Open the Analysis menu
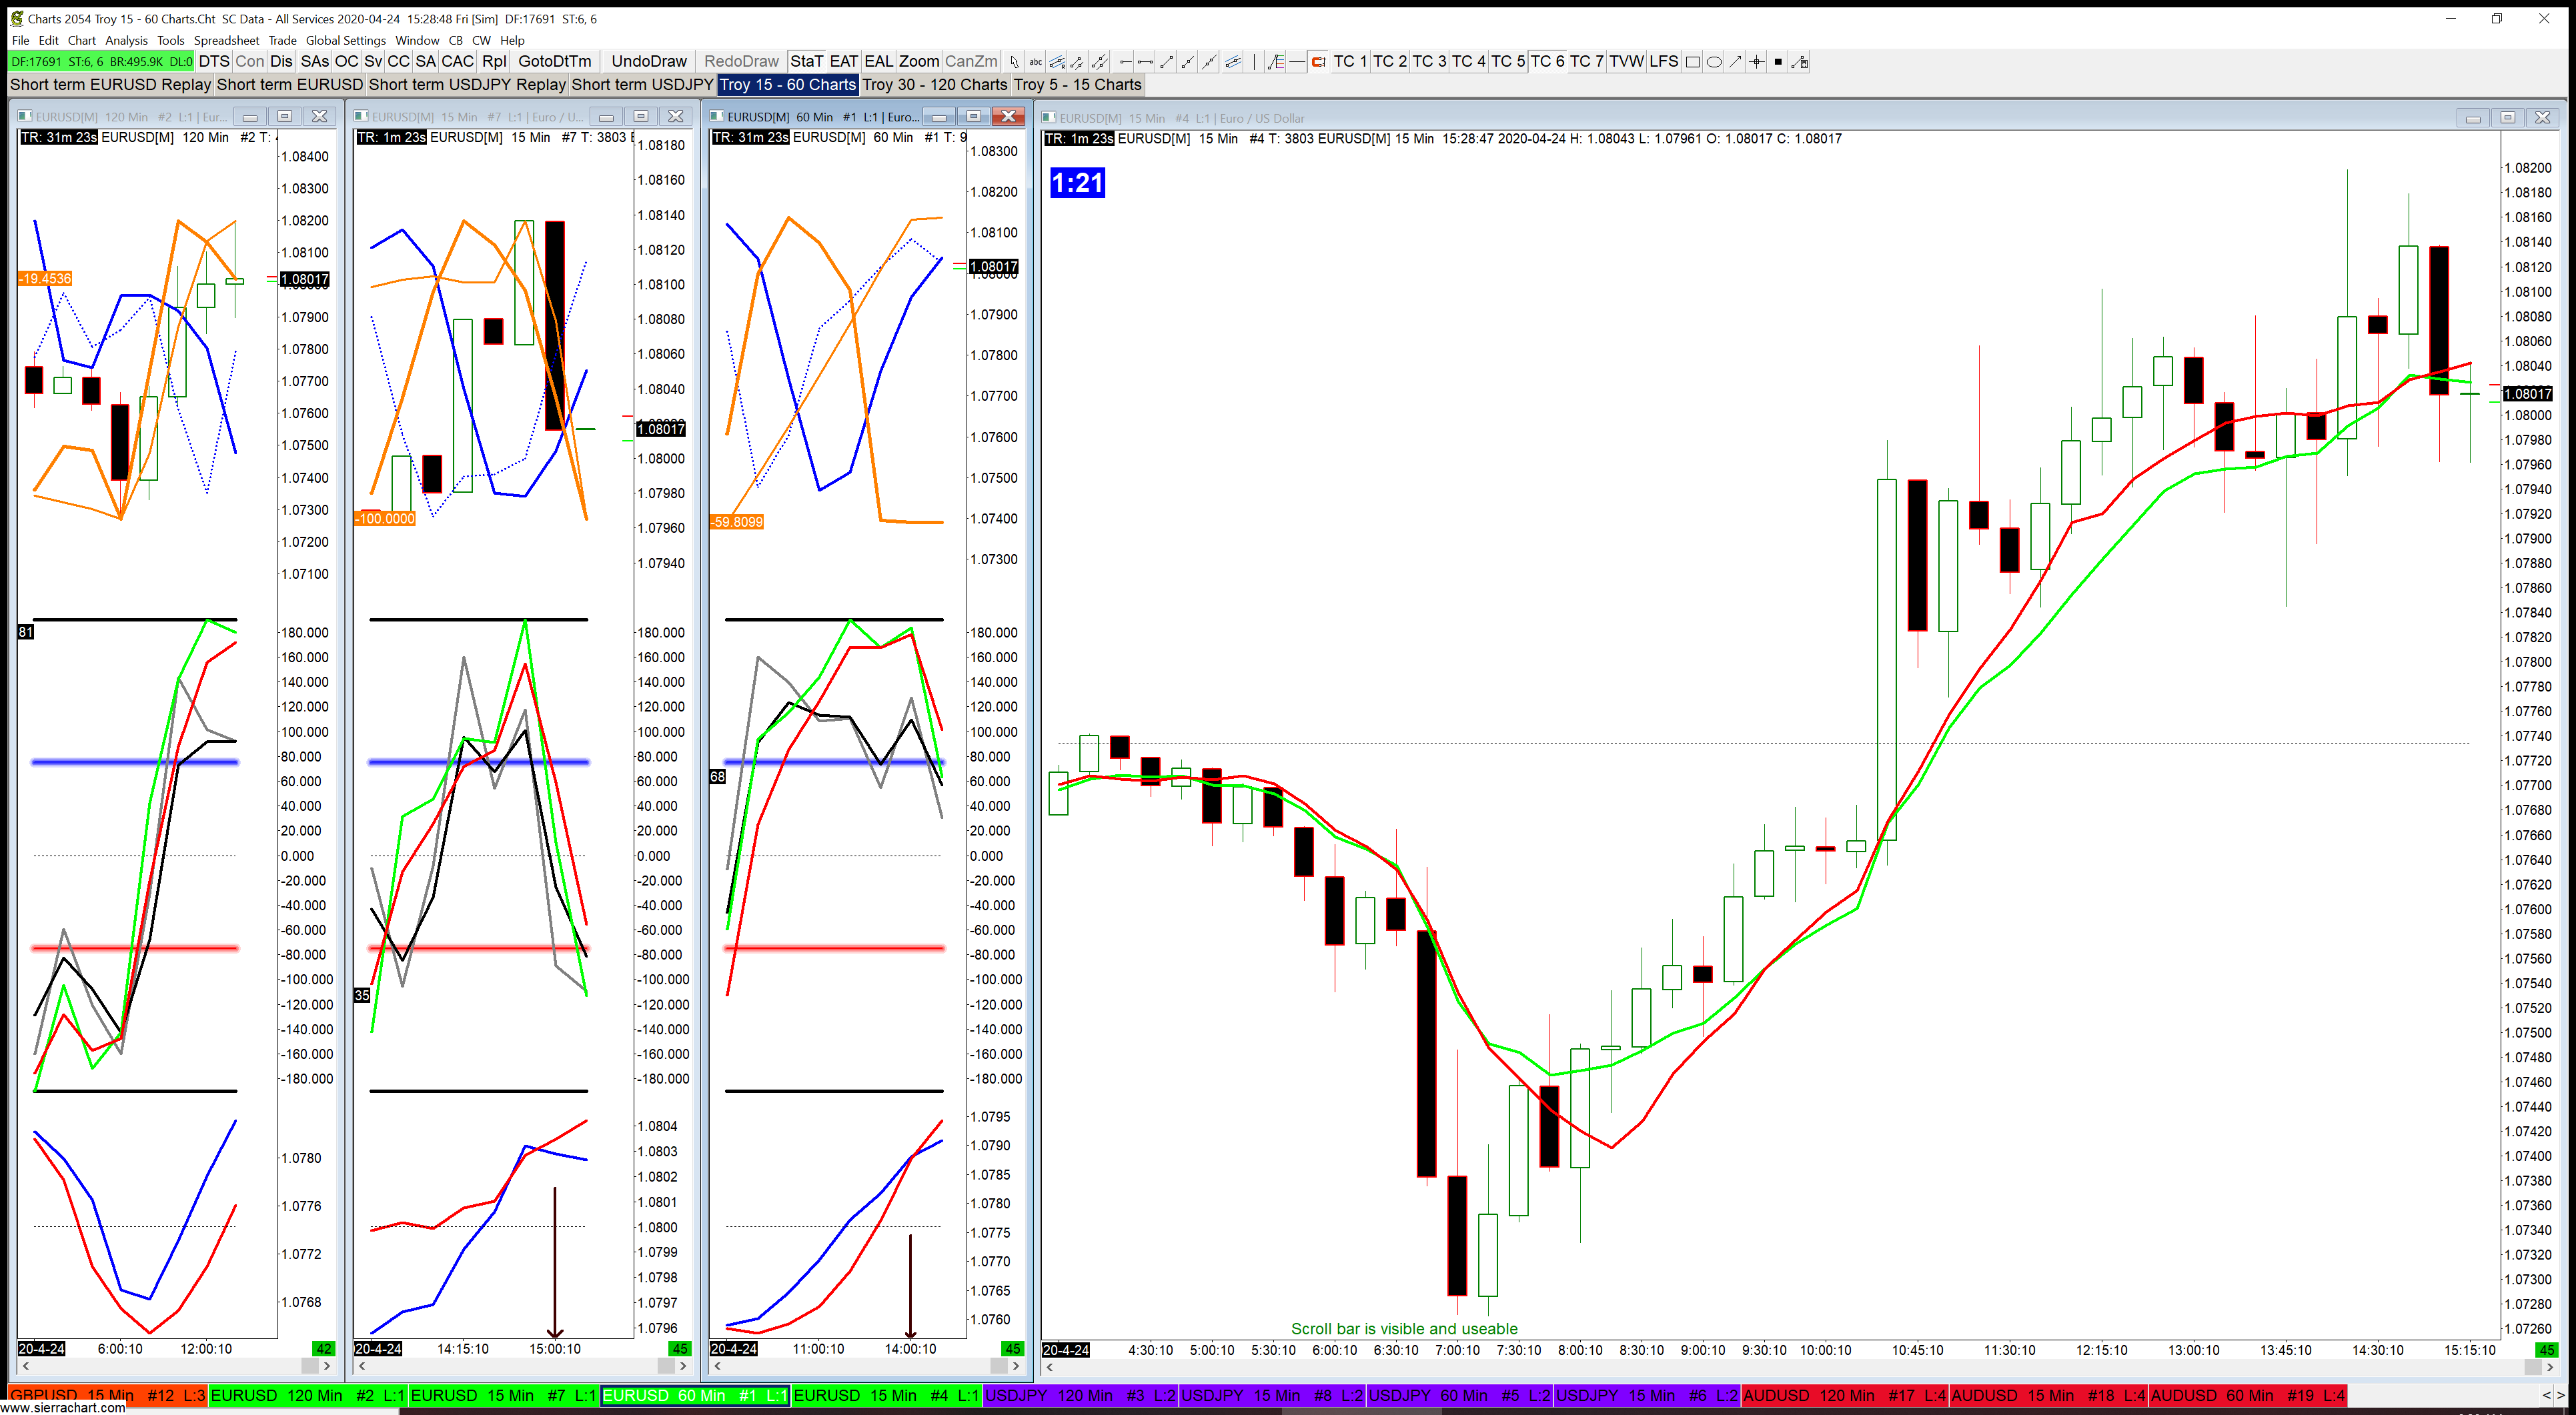This screenshot has width=2576, height=1415. click(x=126, y=41)
